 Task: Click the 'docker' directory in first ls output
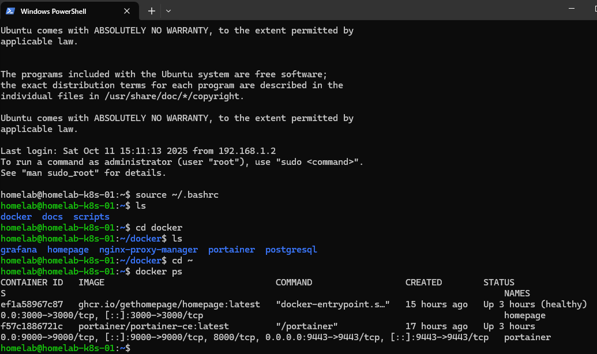pos(16,217)
